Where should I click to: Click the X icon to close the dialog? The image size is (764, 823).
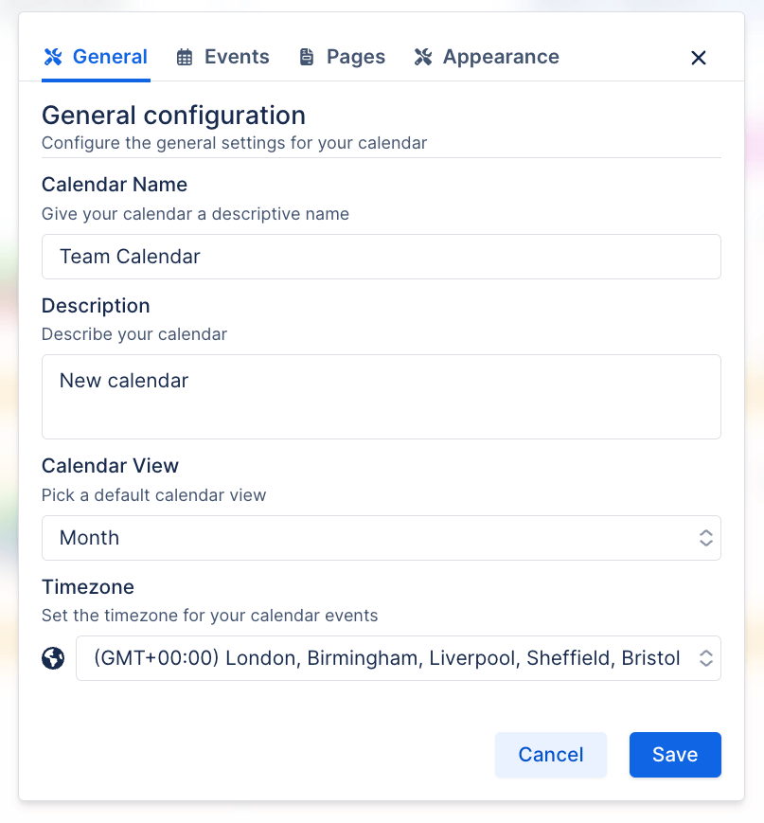point(698,58)
